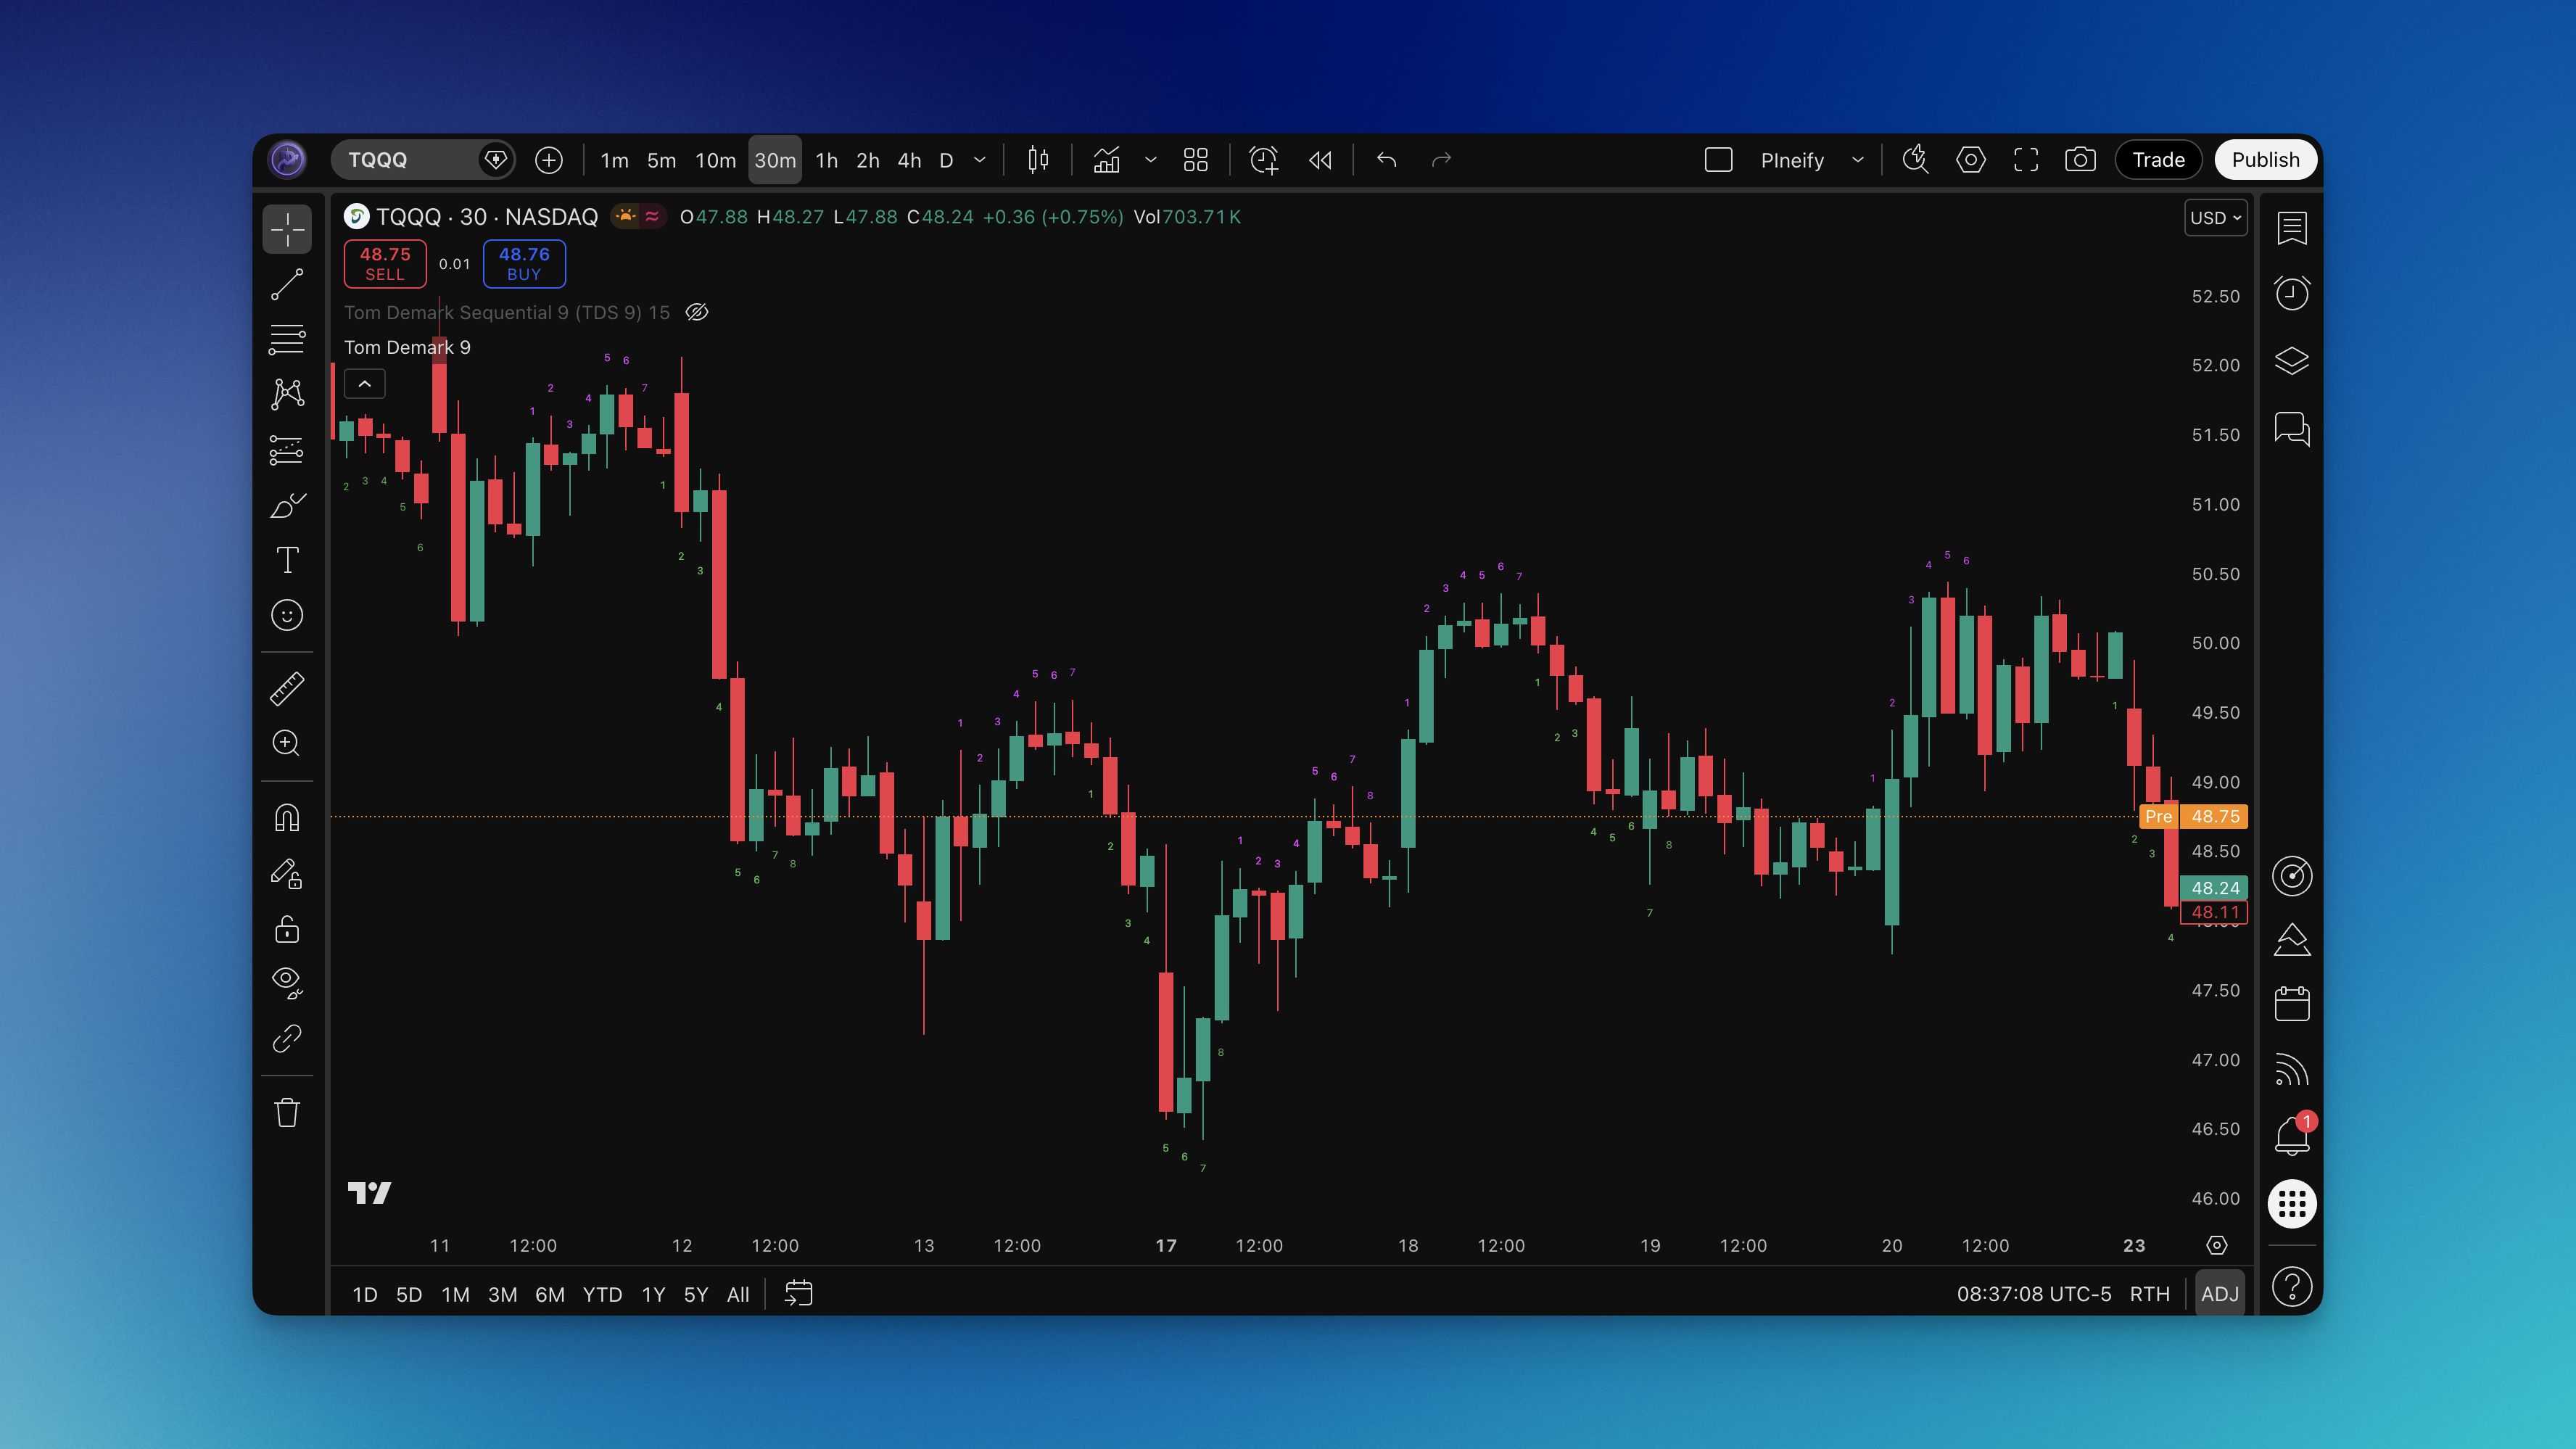
Task: Start bar replay with rewind icon
Action: (x=1320, y=160)
